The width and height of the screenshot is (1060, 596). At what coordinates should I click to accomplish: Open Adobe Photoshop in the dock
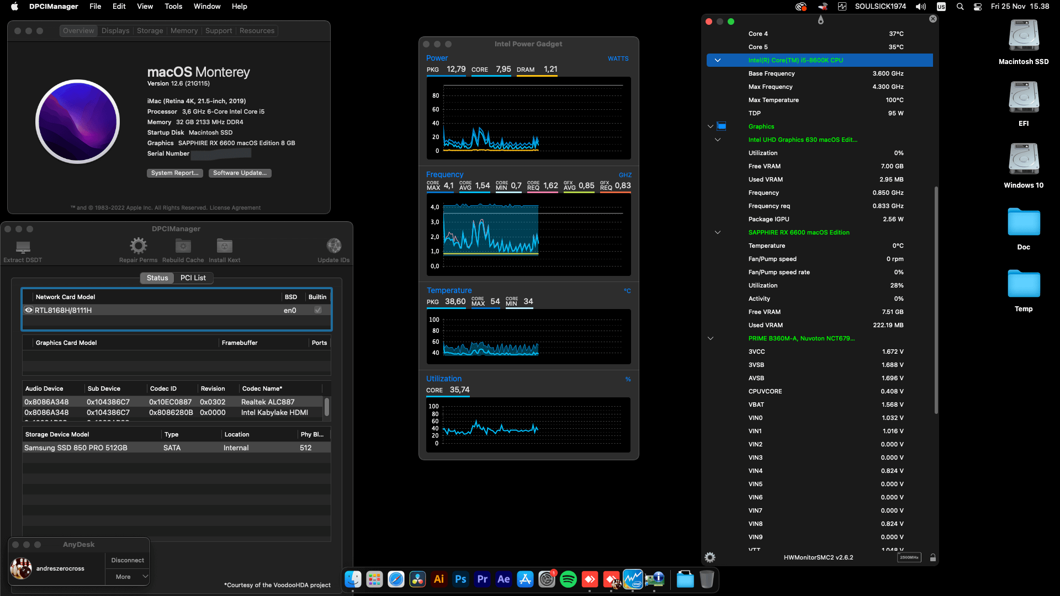(x=460, y=579)
